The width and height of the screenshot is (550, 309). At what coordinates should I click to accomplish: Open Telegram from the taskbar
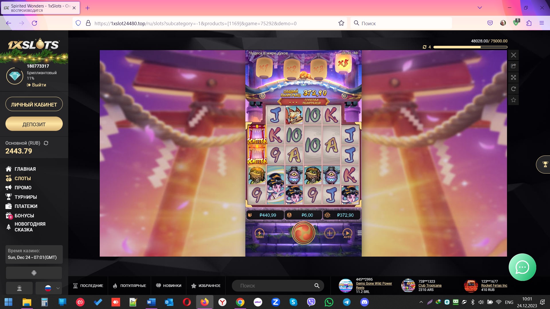pyautogui.click(x=347, y=302)
